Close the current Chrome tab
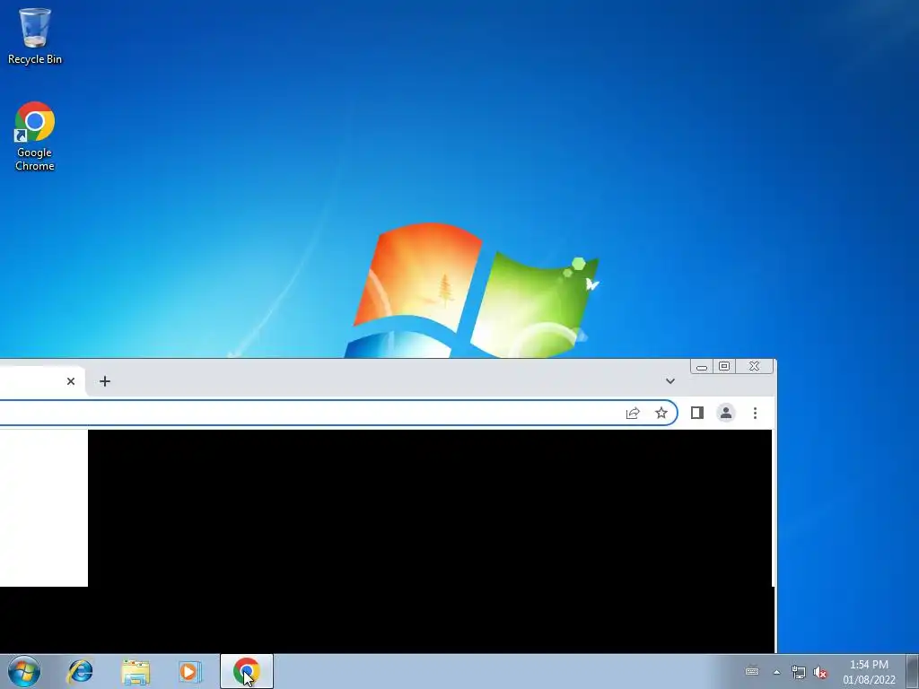 [x=71, y=381]
